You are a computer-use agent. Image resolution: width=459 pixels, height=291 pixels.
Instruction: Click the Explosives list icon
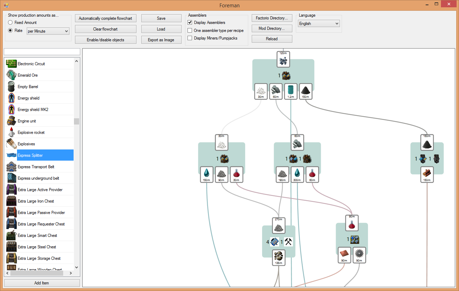pyautogui.click(x=11, y=144)
